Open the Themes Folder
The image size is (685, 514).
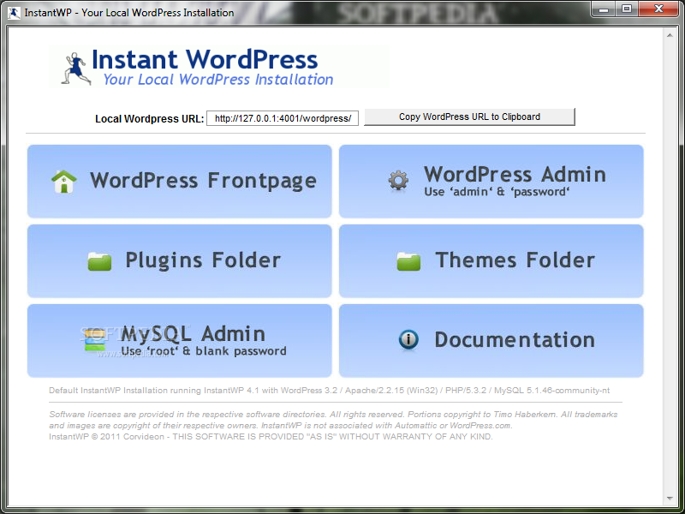coord(491,261)
